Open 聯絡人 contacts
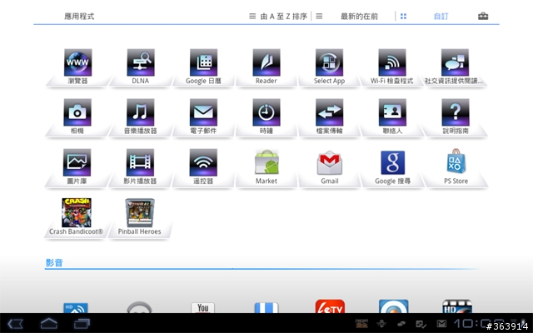Viewport: 533px width, 333px height. (392, 117)
